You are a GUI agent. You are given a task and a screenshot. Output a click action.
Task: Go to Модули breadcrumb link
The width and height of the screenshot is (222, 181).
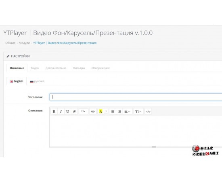point(24,43)
